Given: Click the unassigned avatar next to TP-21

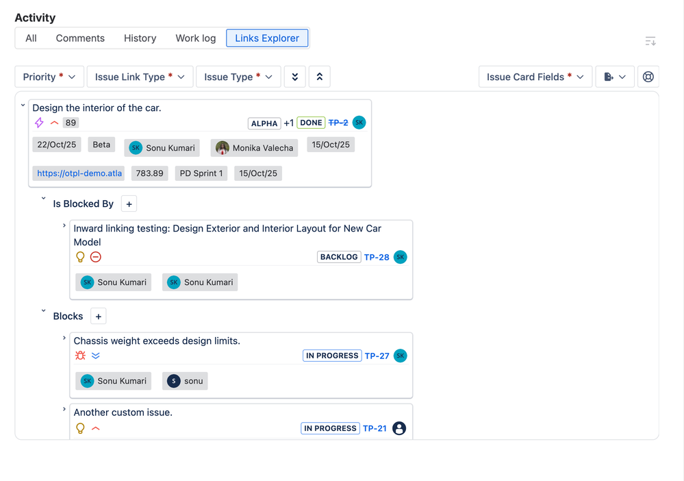Looking at the screenshot, I should 399,428.
